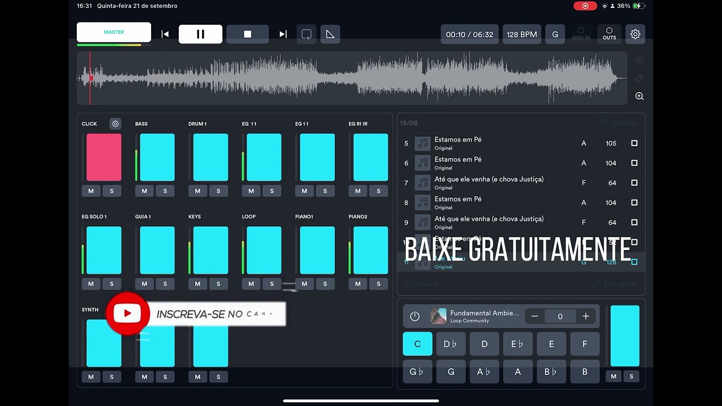Select the G♭ pad key

click(417, 372)
